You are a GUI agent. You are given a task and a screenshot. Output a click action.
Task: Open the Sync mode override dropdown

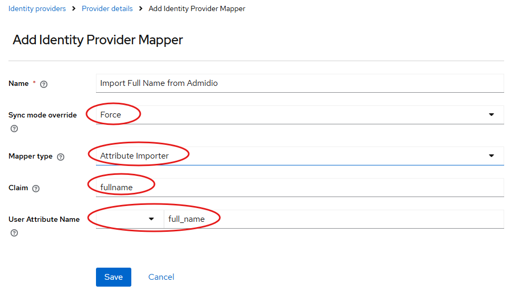pyautogui.click(x=300, y=115)
